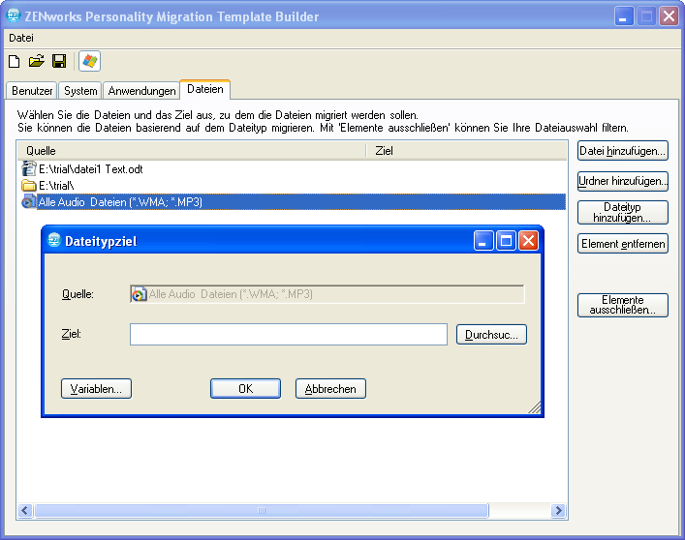
Task: Click the Durchsuchen button in dialog
Action: [x=491, y=335]
